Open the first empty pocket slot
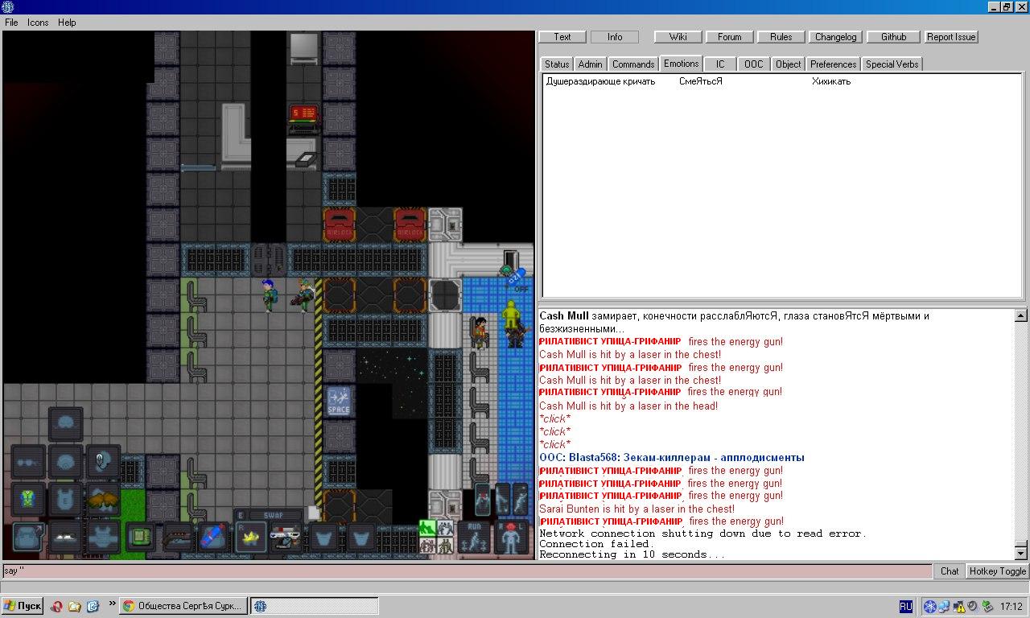 pos(323,537)
